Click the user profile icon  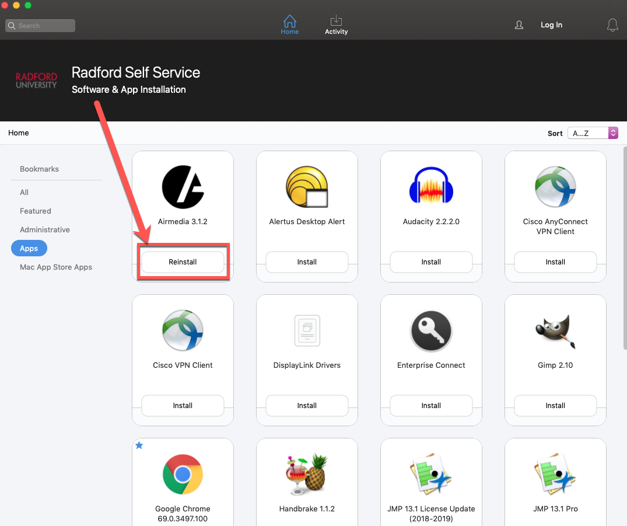[x=519, y=25]
